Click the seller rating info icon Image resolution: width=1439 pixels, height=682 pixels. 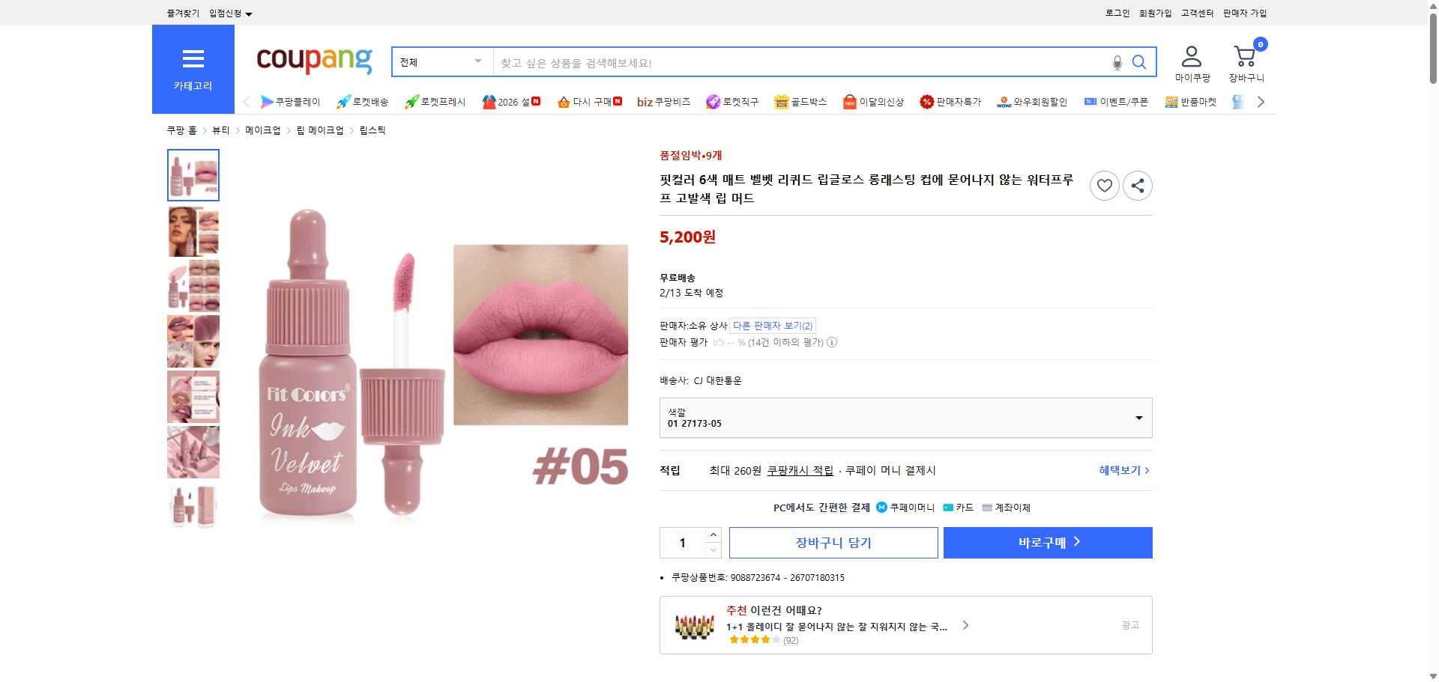832,342
